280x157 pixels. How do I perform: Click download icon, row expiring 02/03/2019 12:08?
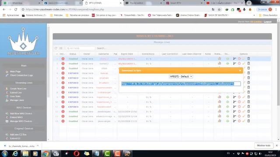pos(227,116)
